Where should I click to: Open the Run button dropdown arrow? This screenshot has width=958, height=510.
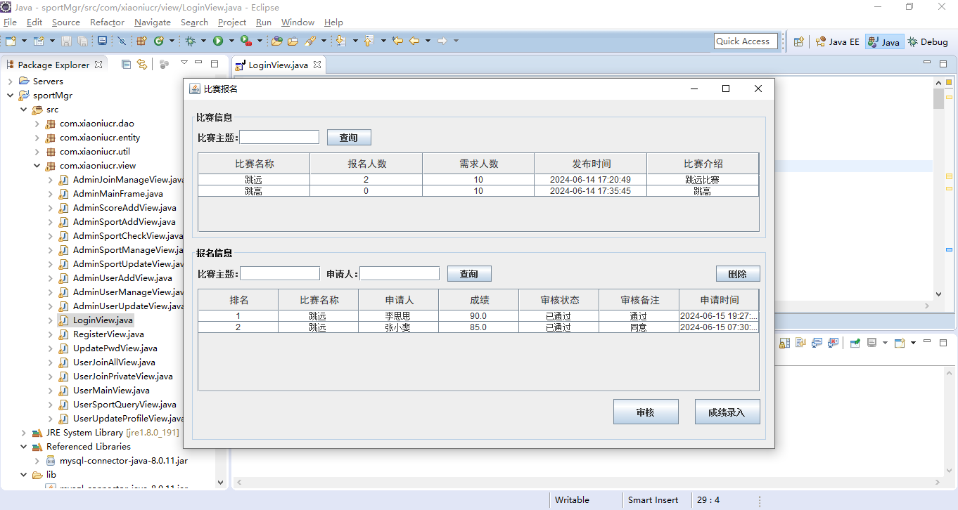[231, 41]
